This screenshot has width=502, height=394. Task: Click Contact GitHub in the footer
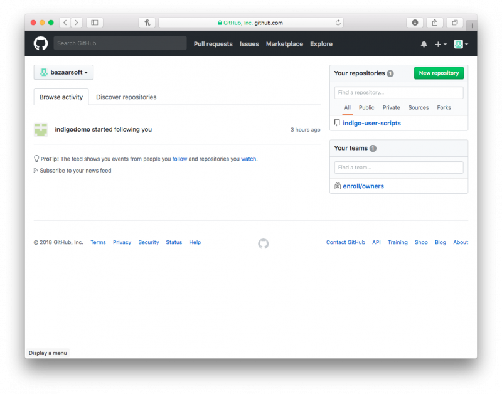click(x=346, y=242)
